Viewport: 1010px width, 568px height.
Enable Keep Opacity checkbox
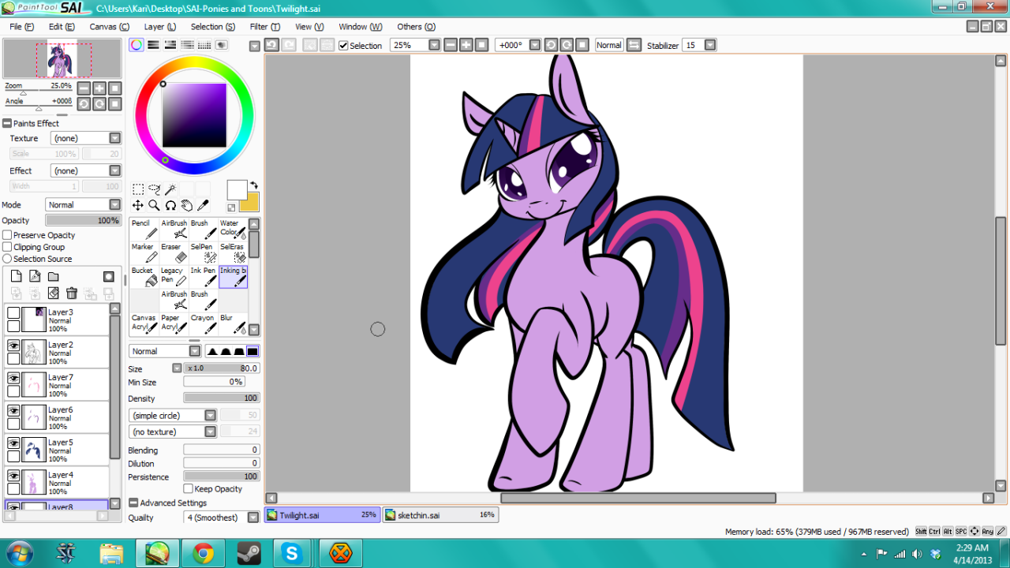tap(189, 489)
